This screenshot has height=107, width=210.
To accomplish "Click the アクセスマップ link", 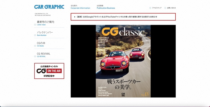I will coord(157,8).
